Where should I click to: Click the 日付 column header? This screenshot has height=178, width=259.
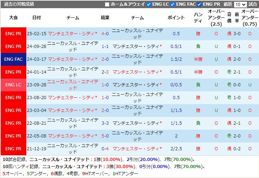tap(36, 18)
